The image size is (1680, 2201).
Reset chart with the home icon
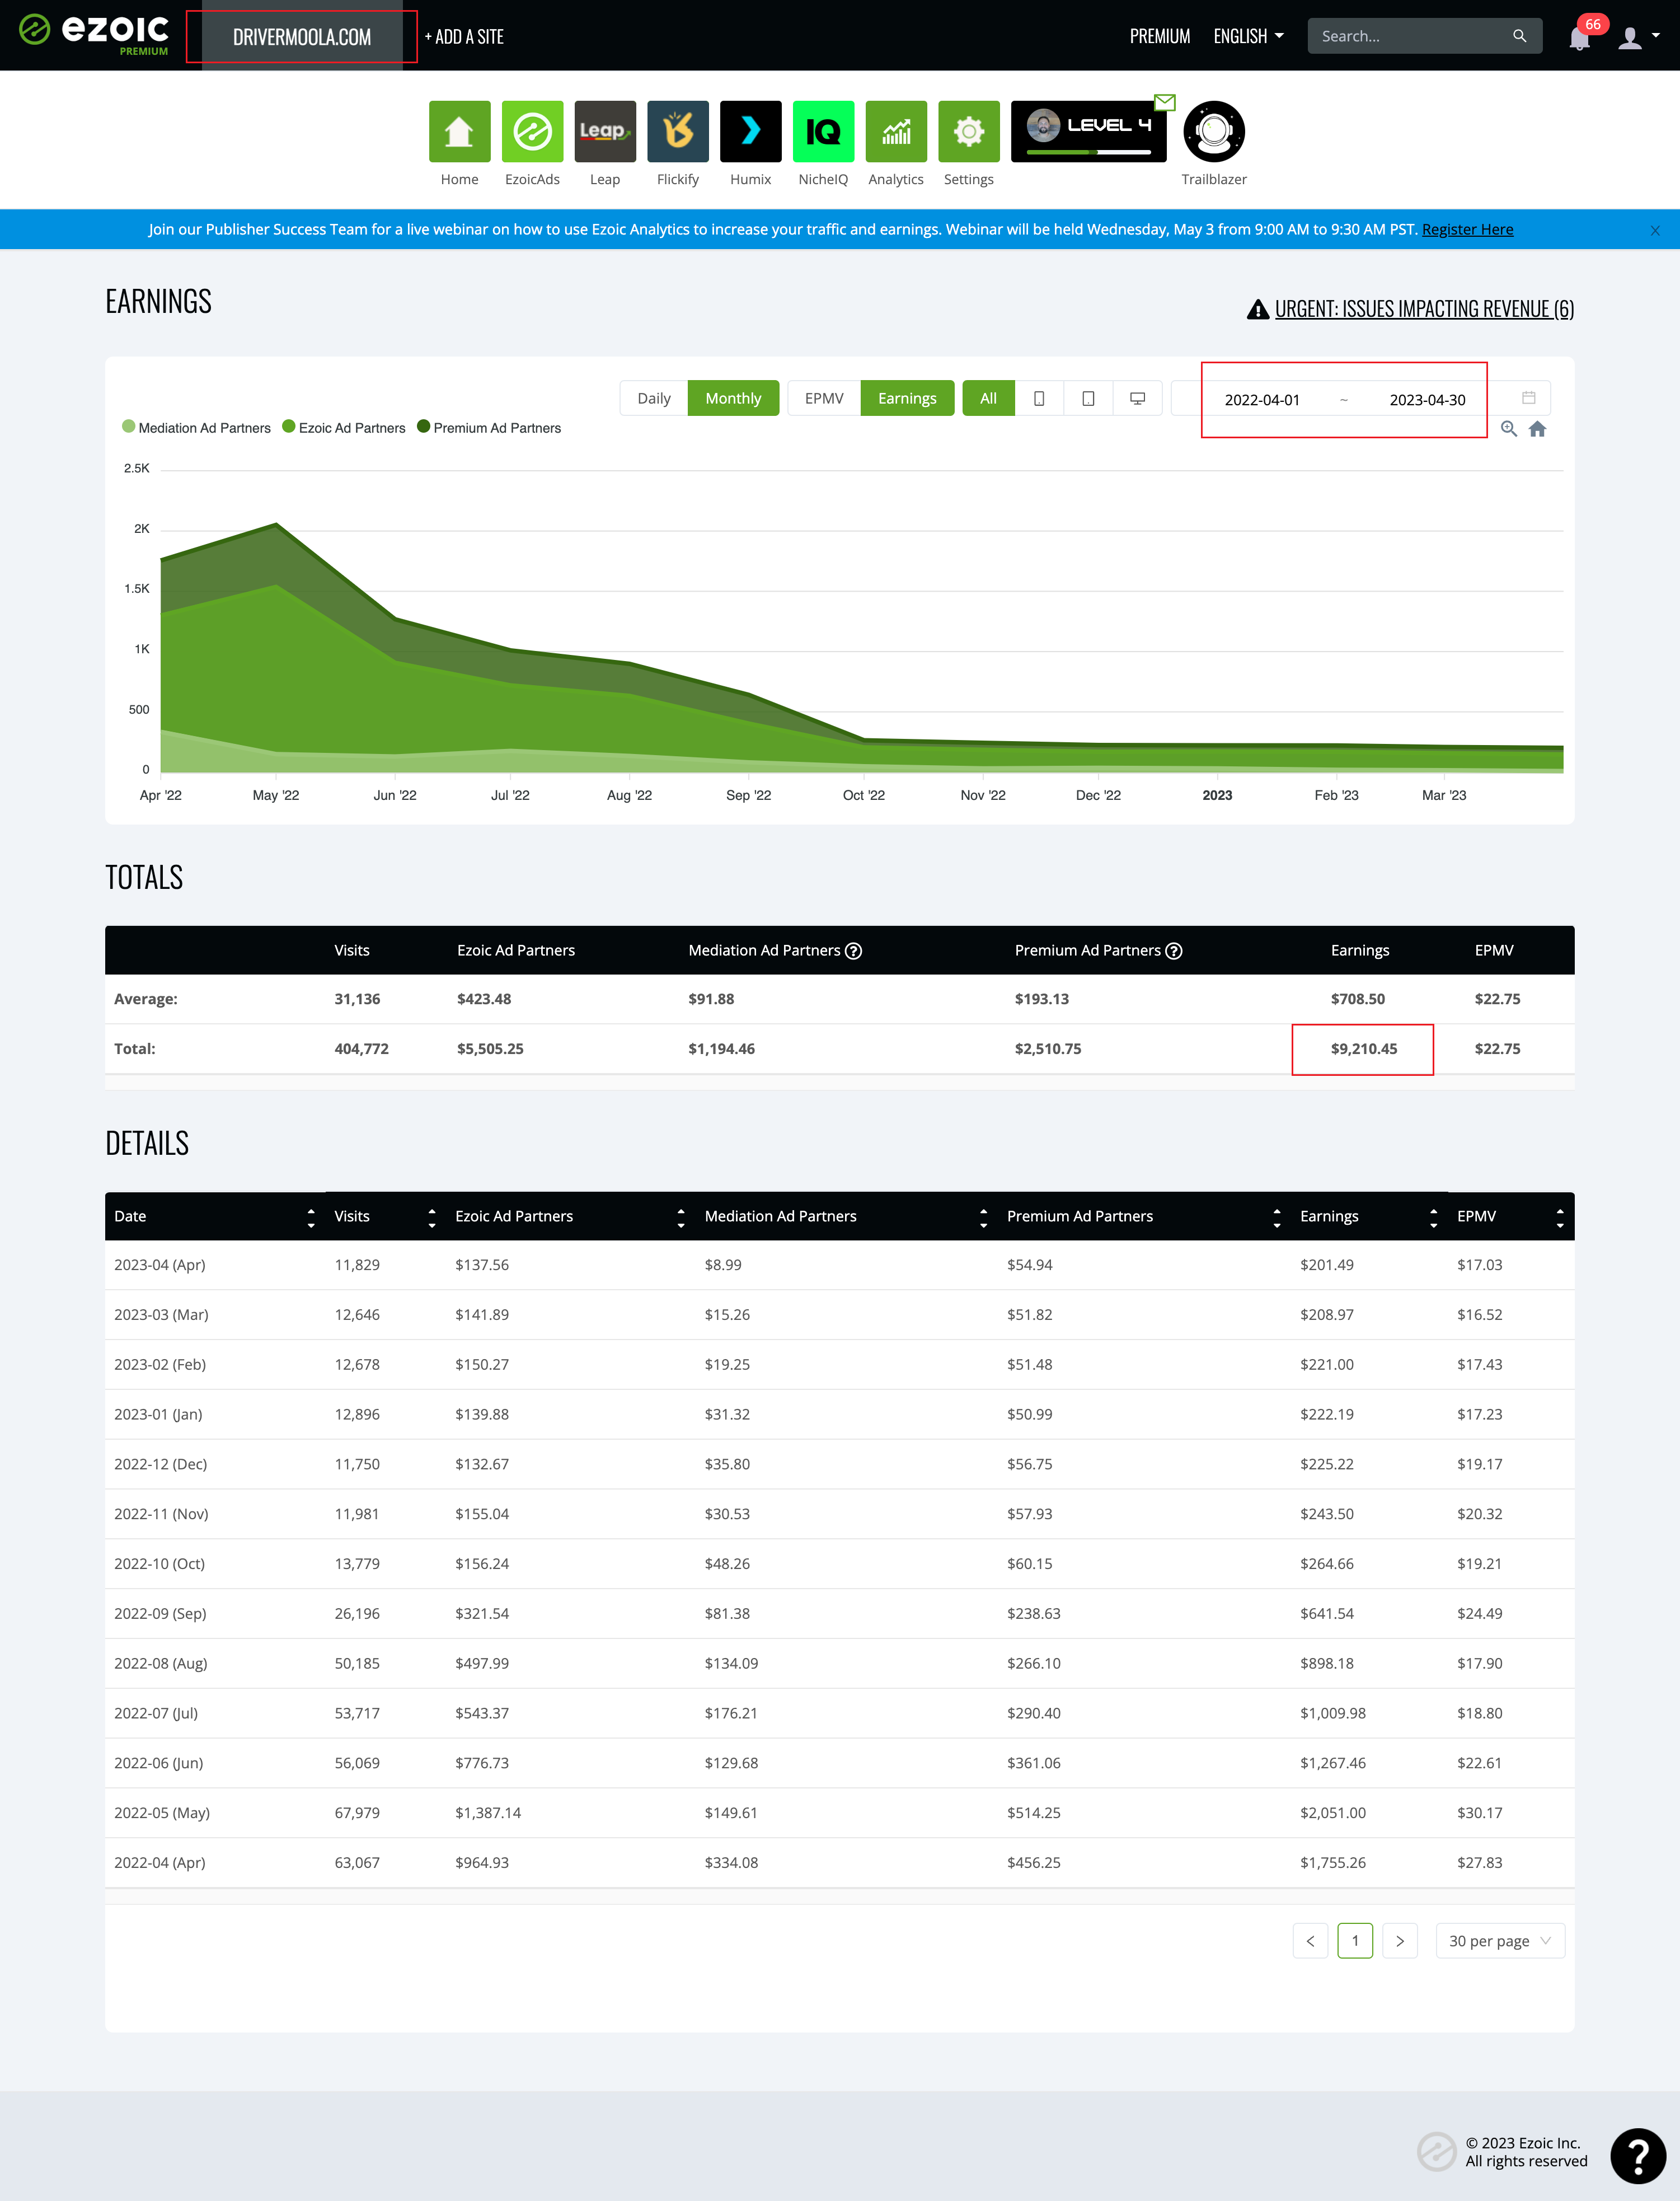1538,429
